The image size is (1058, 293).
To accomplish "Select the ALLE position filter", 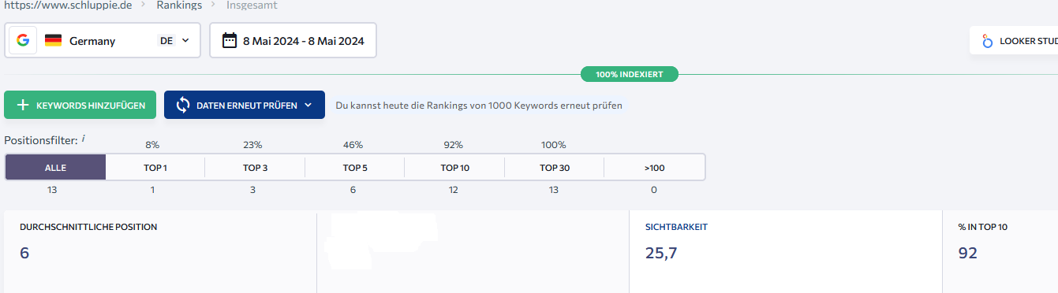I will pos(55,167).
